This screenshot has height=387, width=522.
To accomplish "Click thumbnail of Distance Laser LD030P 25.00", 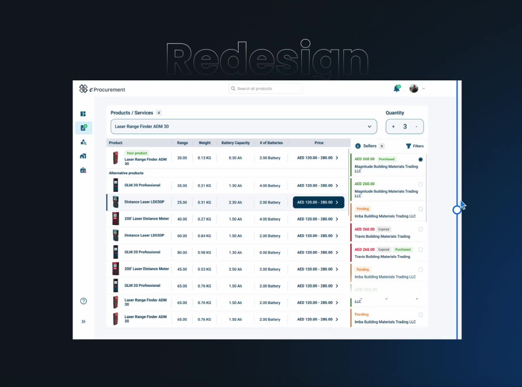I will pos(115,202).
